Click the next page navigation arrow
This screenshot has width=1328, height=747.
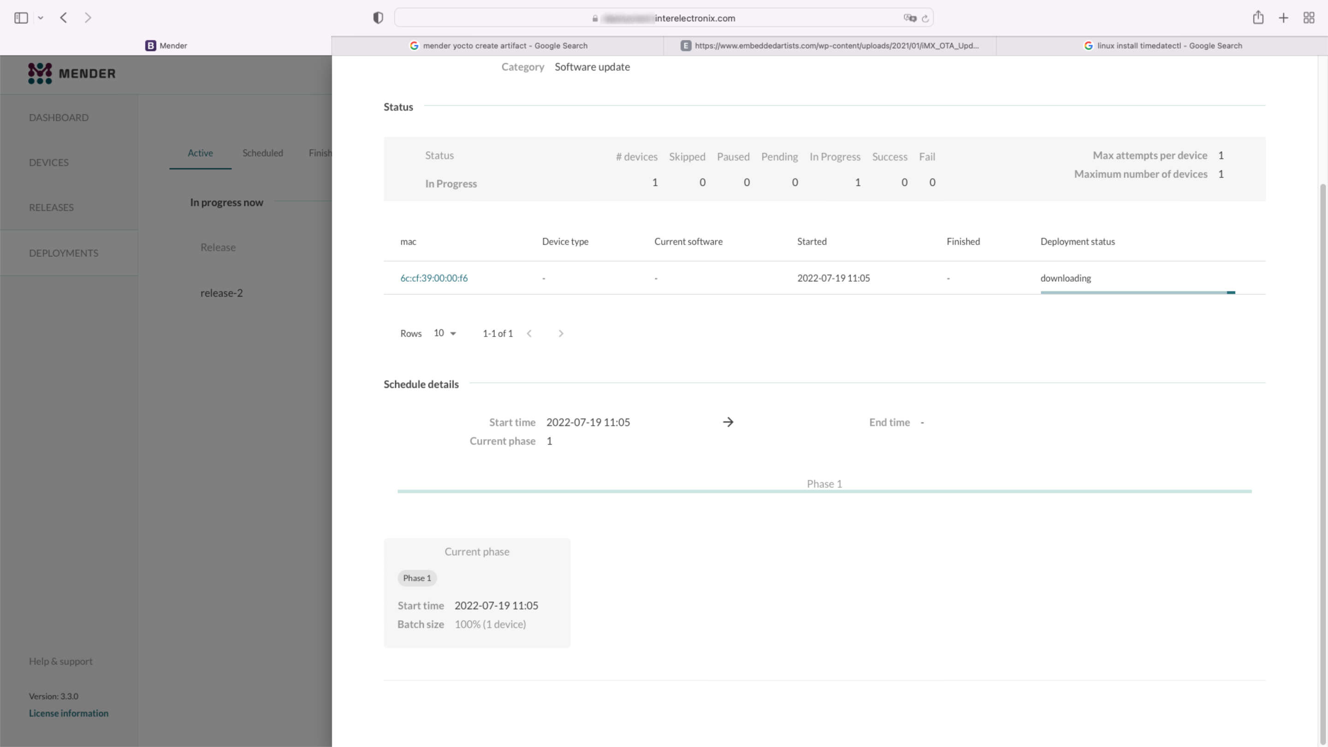tap(561, 333)
